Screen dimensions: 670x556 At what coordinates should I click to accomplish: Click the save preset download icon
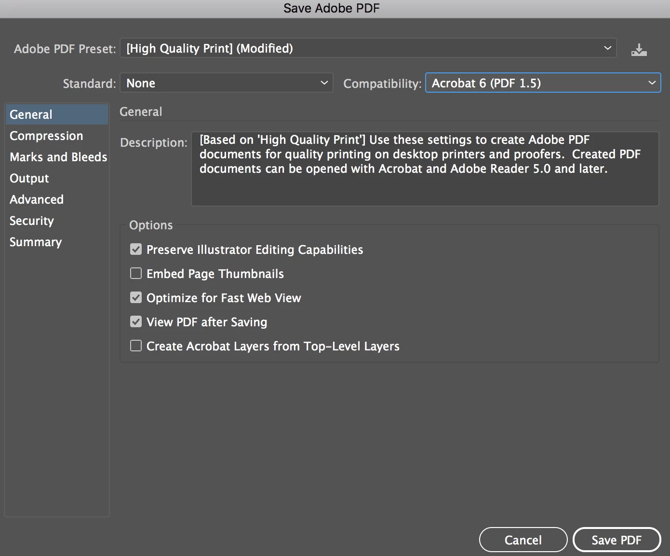pos(639,50)
